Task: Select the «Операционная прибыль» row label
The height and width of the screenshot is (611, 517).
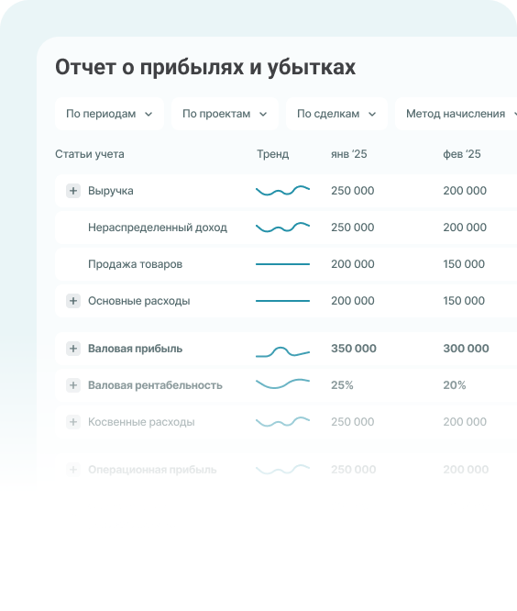Action: tap(152, 470)
